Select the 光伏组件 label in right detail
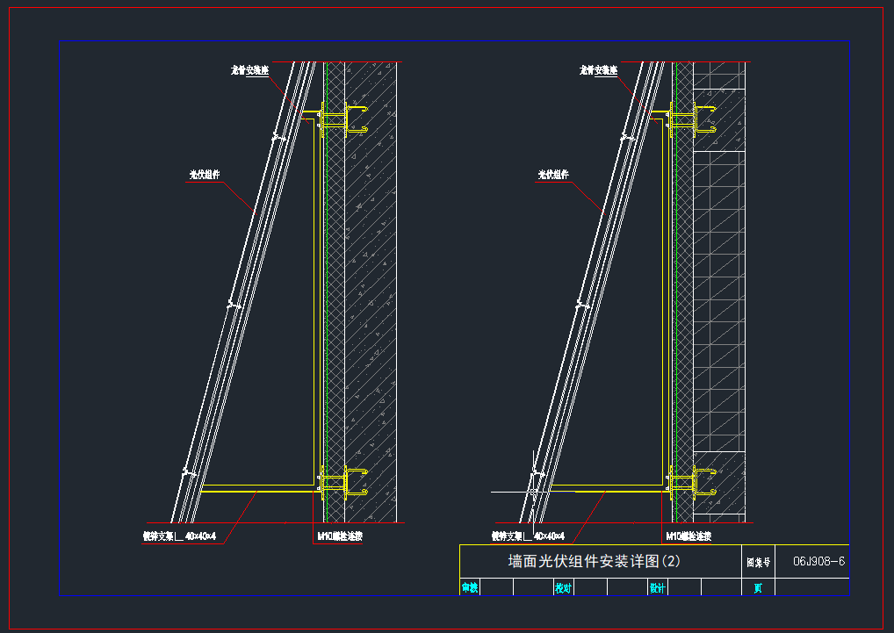The width and height of the screenshot is (894, 633). click(553, 175)
